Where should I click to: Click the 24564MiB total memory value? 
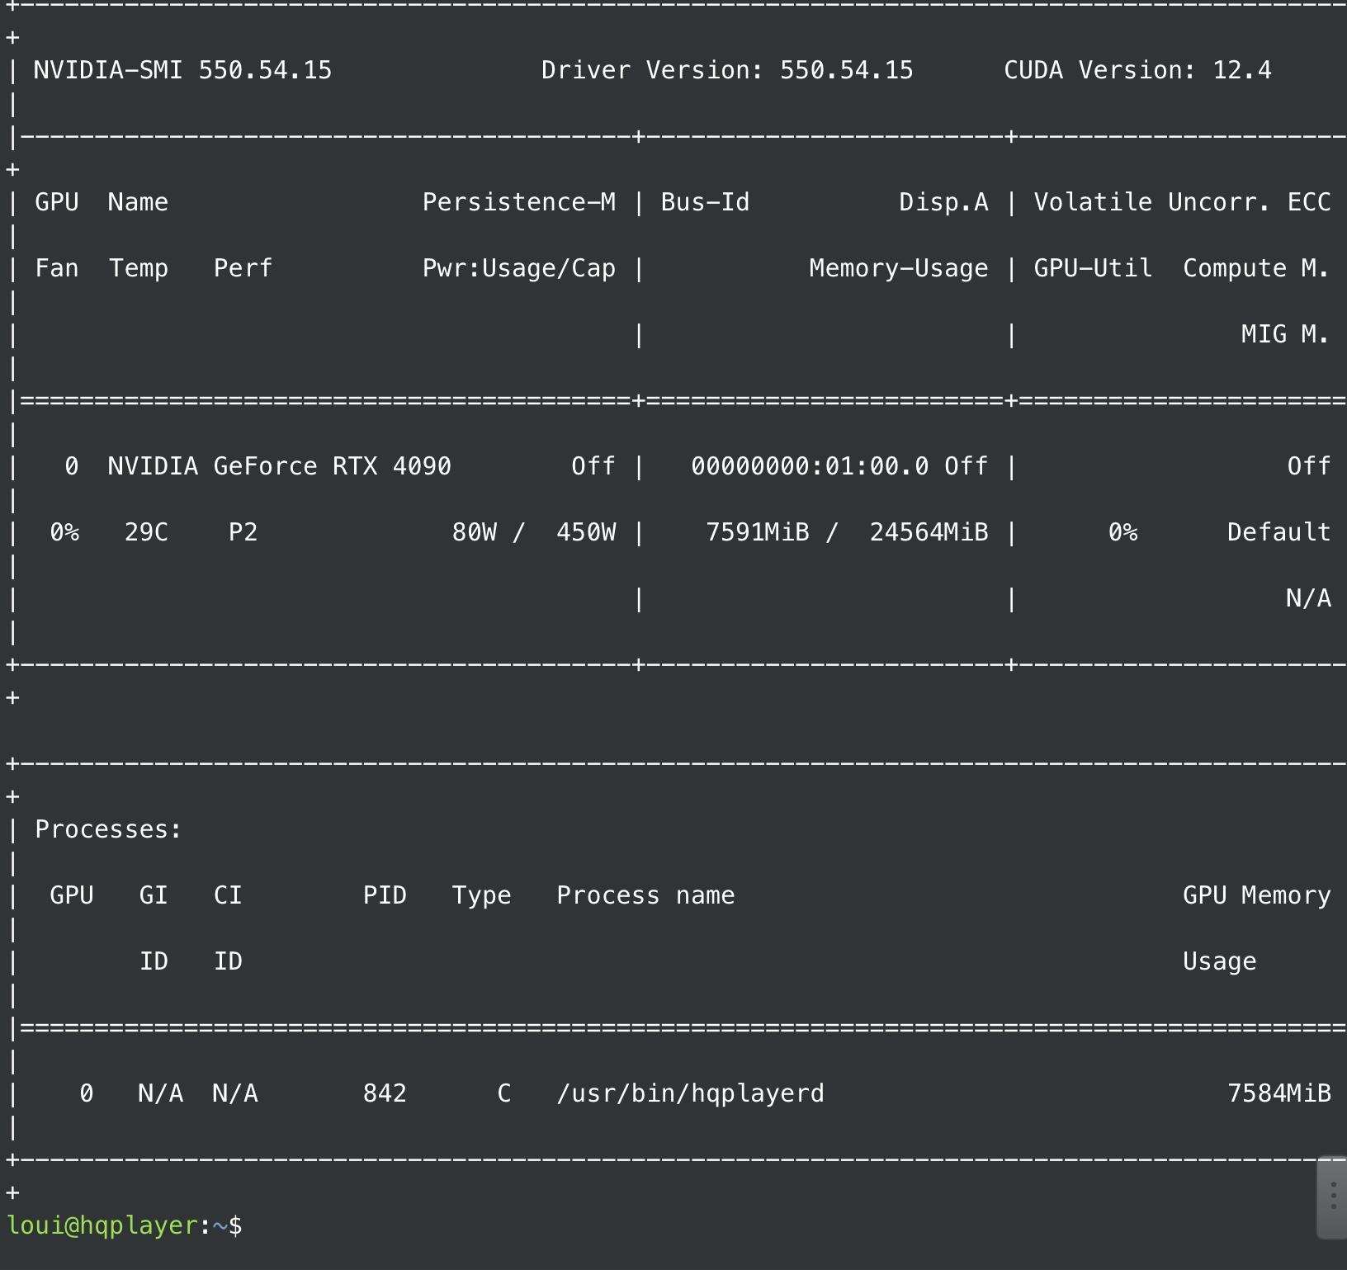pyautogui.click(x=929, y=532)
